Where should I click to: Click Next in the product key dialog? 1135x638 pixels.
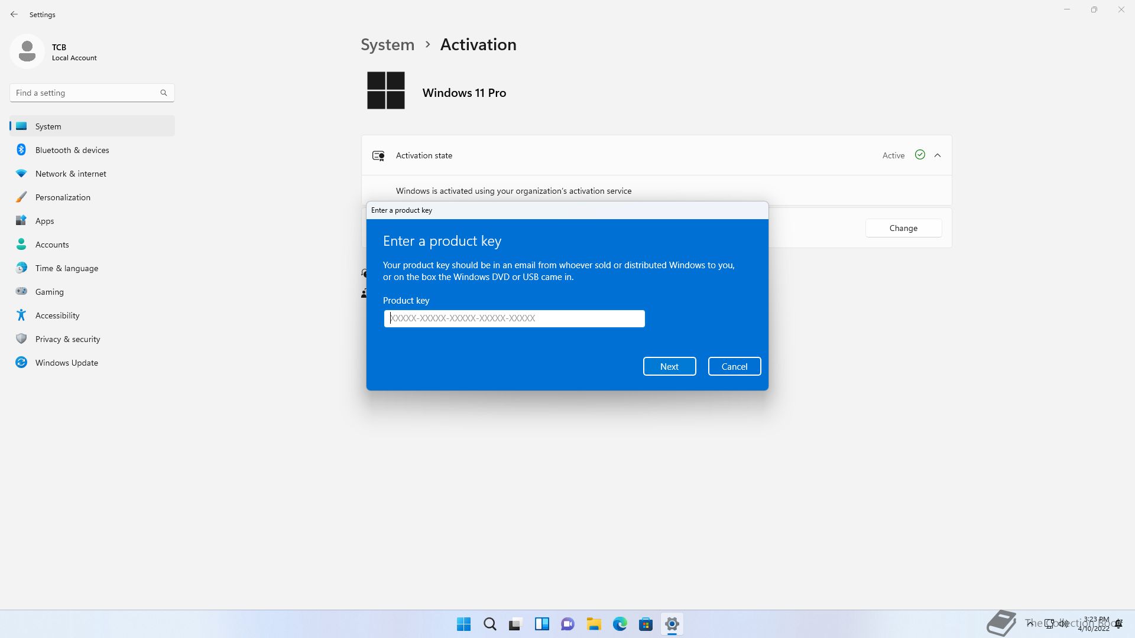669,366
